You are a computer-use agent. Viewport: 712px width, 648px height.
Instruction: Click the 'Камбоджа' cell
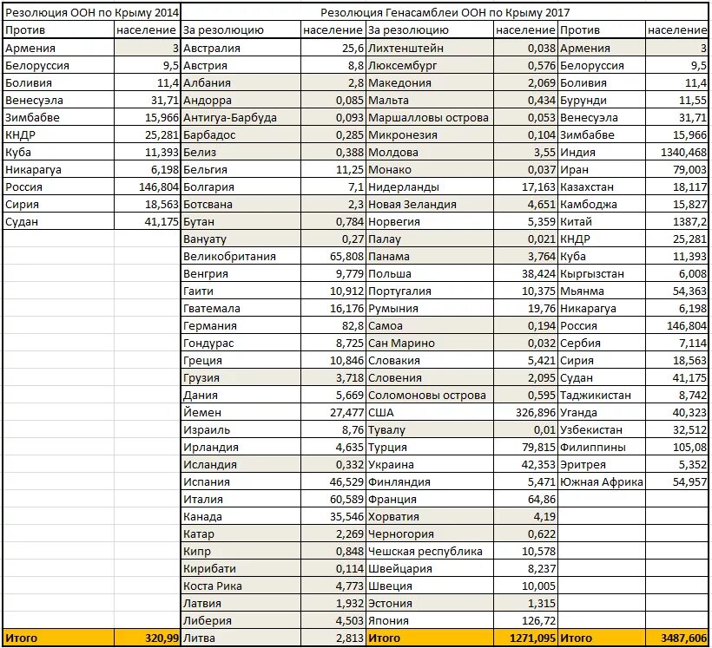coord(602,204)
